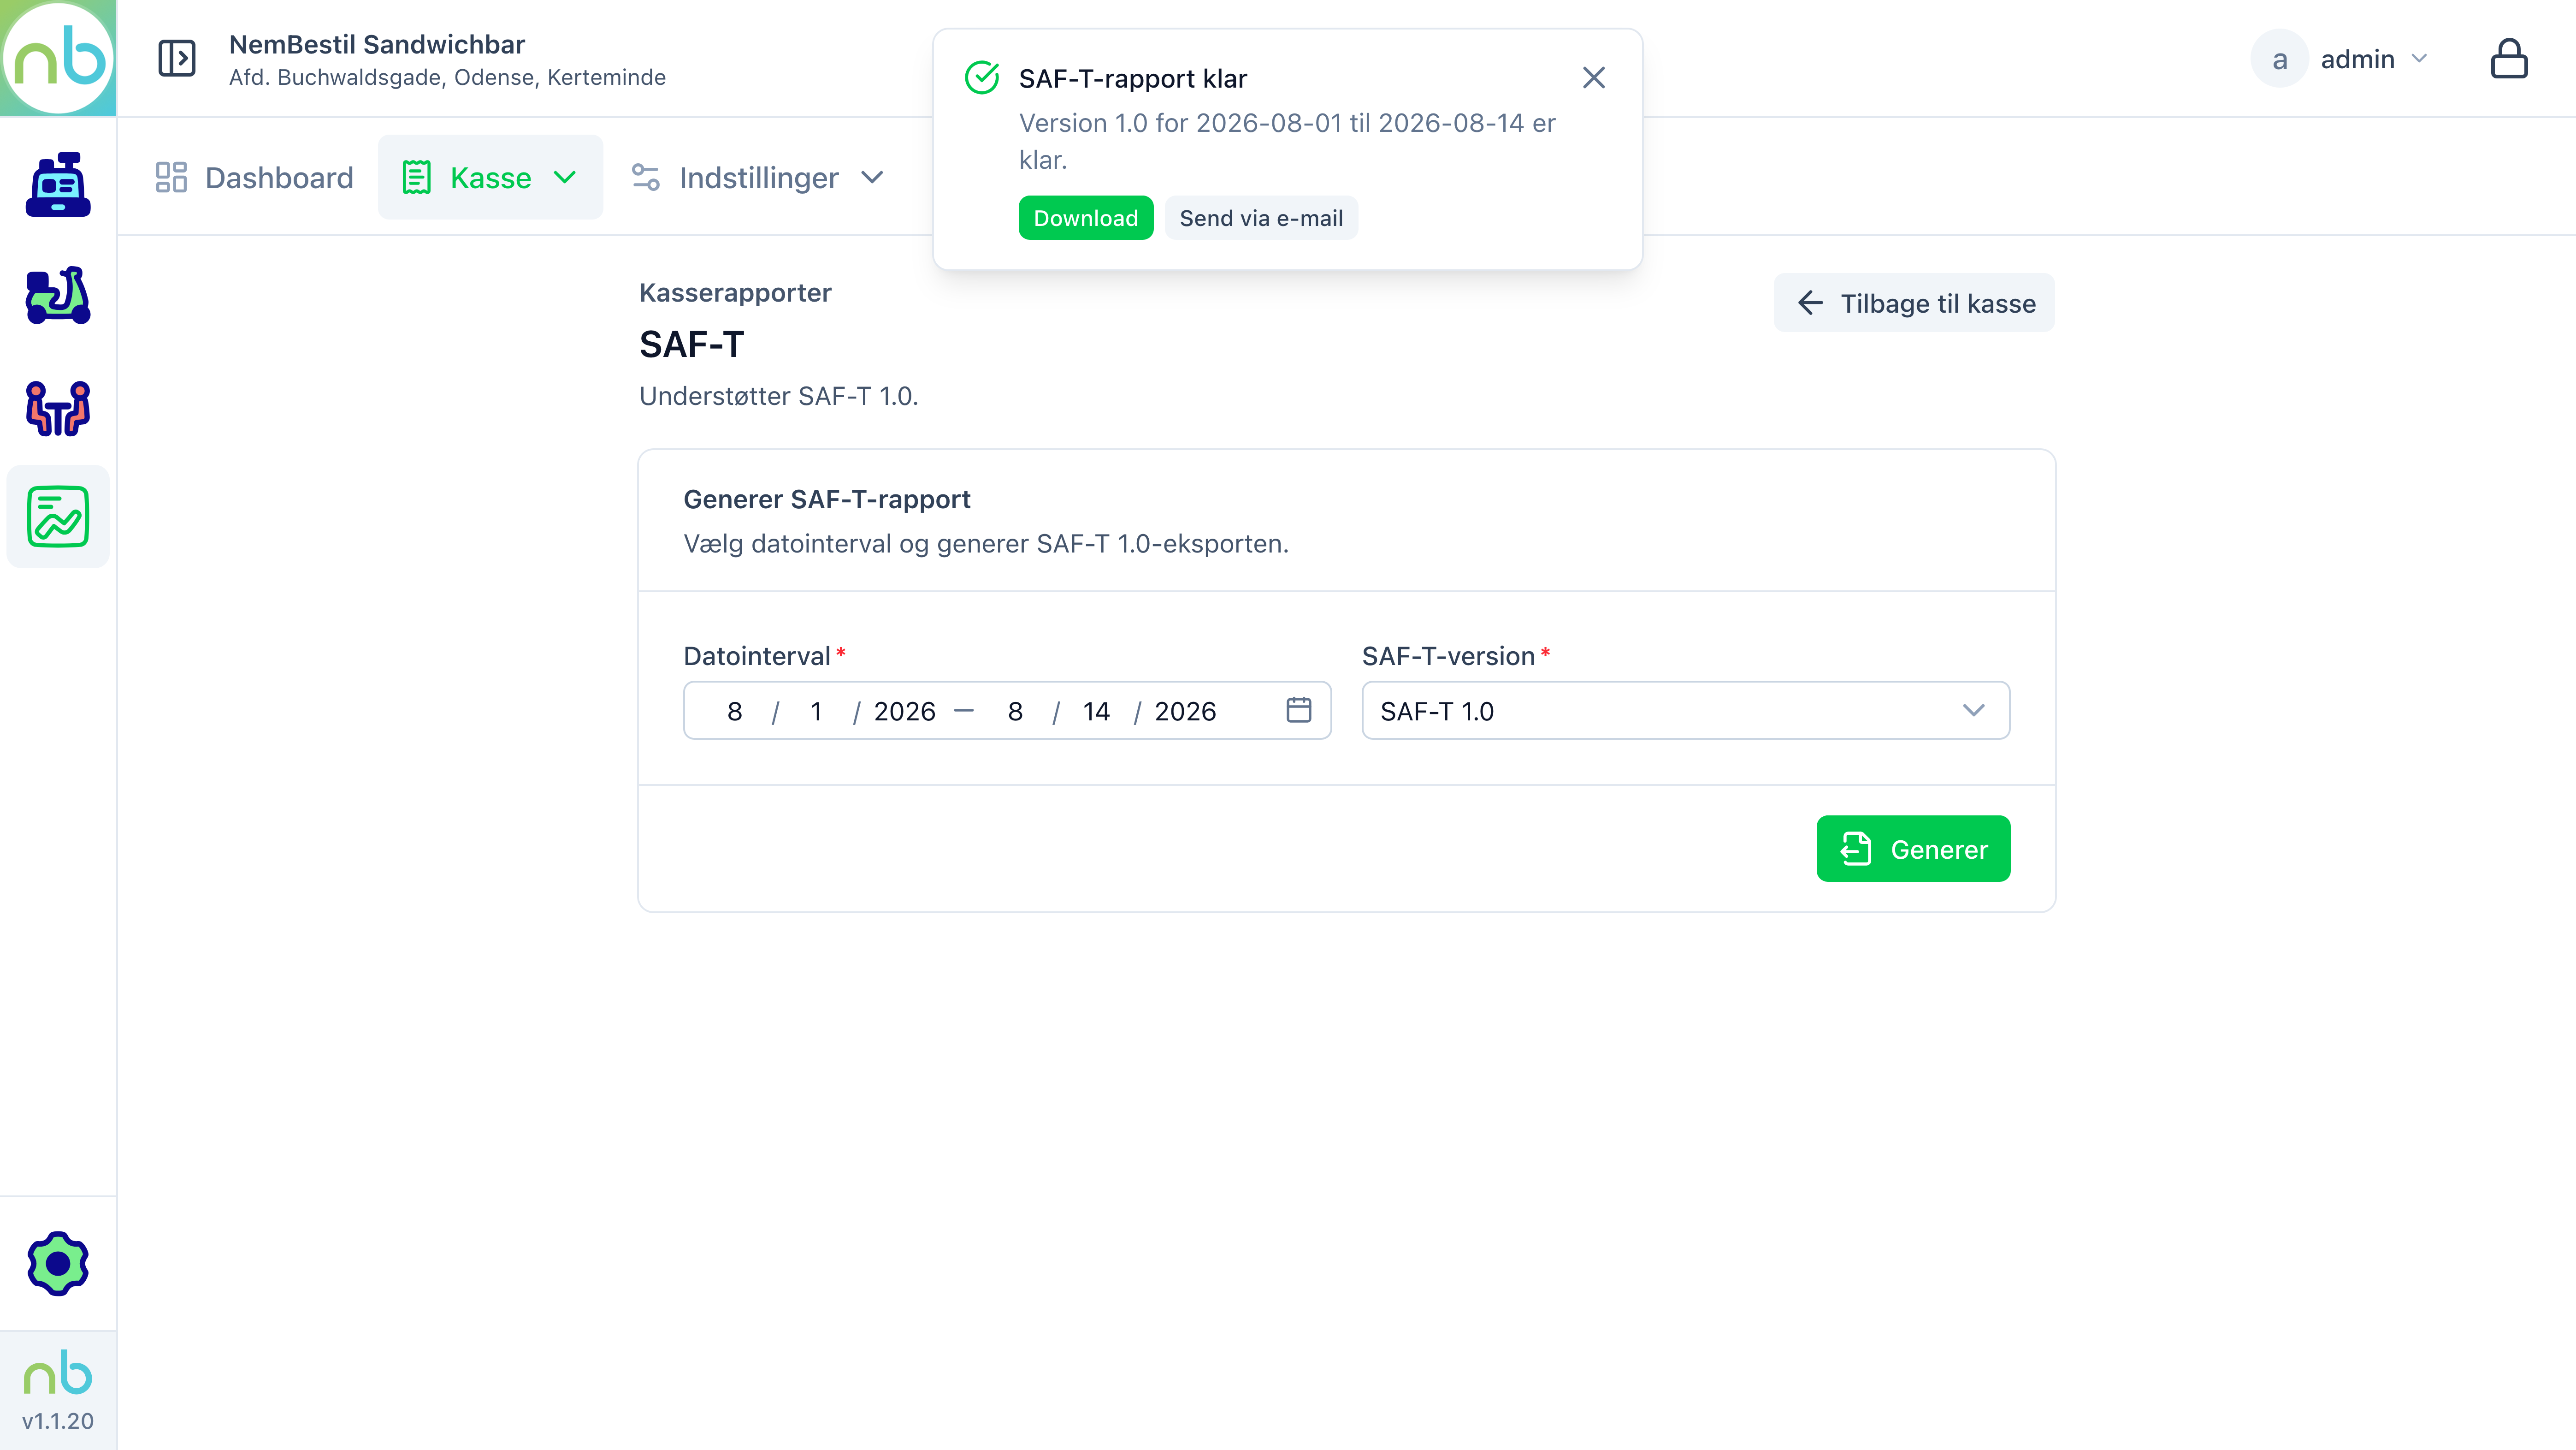
Task: Click the Kasserapporter breadcrumb text
Action: (735, 292)
